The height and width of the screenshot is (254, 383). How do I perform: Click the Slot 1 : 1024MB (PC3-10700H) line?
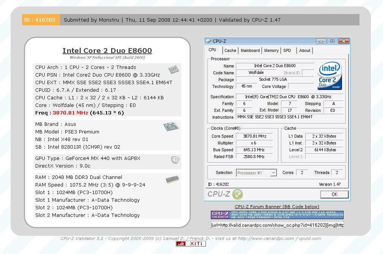74,193
